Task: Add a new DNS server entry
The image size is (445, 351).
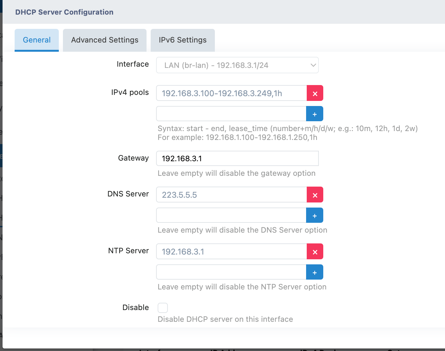Action: point(314,215)
